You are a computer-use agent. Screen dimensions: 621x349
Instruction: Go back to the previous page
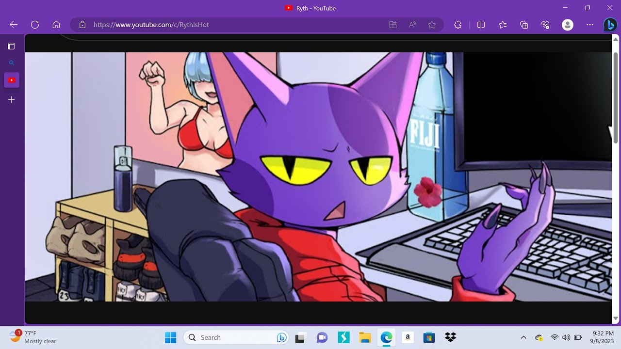tap(14, 25)
